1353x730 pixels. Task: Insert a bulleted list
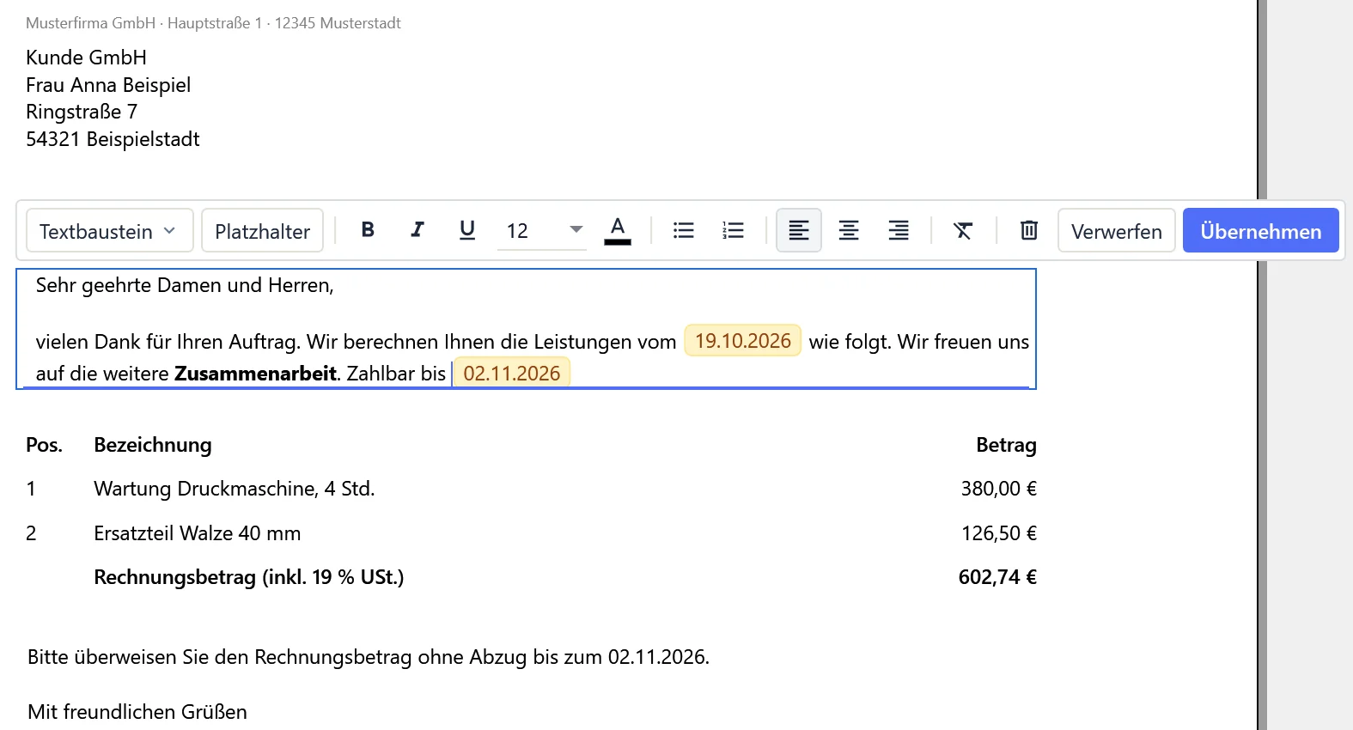pyautogui.click(x=684, y=230)
